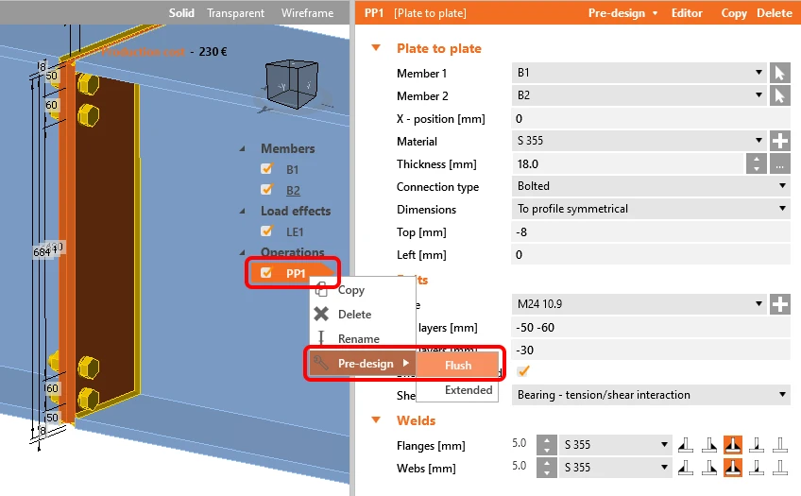801x496 pixels.
Task: Open bolt type dropdown M24 10.9
Action: coord(639,304)
